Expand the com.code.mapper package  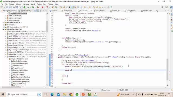point(5,18)
